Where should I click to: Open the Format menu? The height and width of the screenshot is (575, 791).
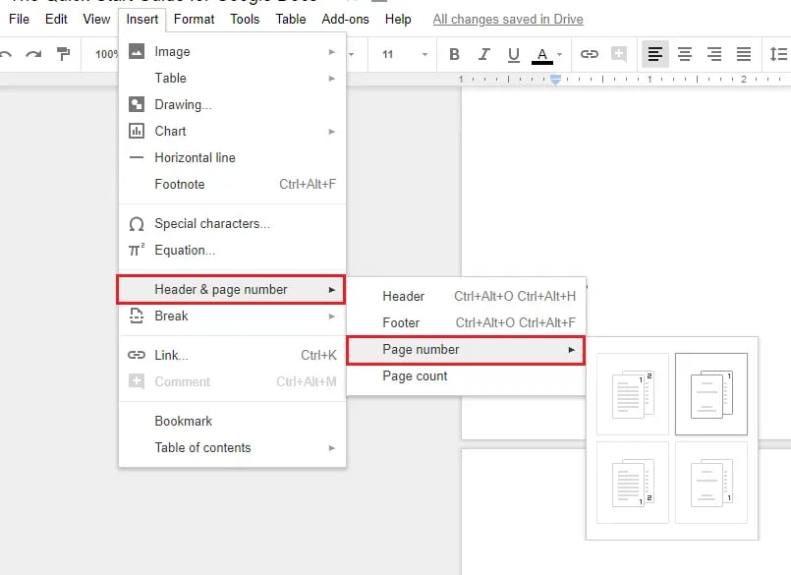click(x=194, y=19)
